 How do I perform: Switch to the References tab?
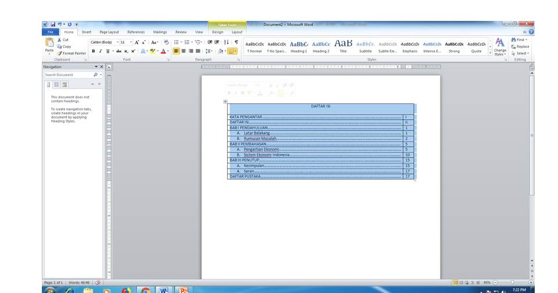tap(136, 32)
